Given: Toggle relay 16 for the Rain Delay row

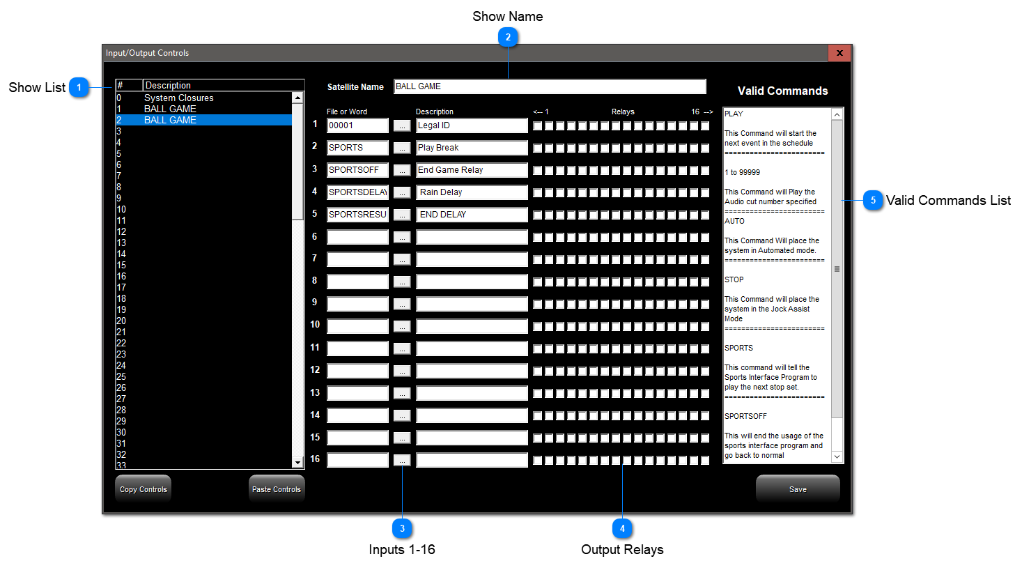Looking at the screenshot, I should 705,193.
